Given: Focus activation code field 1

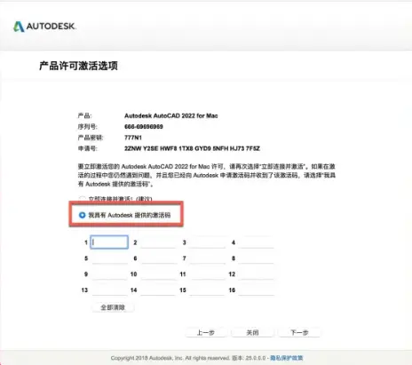Looking at the screenshot, I should pos(109,242).
